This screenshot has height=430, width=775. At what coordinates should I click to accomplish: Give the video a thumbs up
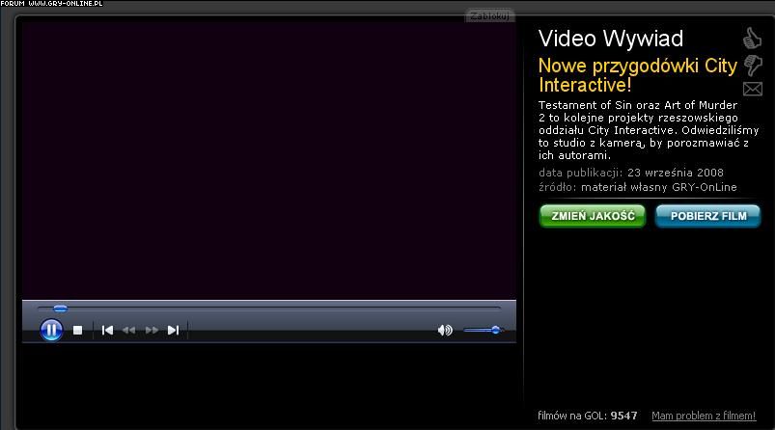752,39
